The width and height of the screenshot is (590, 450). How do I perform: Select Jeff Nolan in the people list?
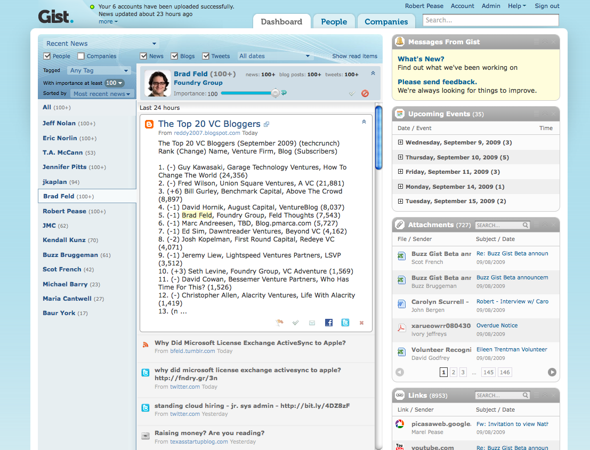click(x=59, y=123)
